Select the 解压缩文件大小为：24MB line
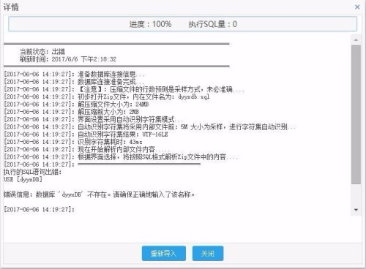 pos(76,105)
